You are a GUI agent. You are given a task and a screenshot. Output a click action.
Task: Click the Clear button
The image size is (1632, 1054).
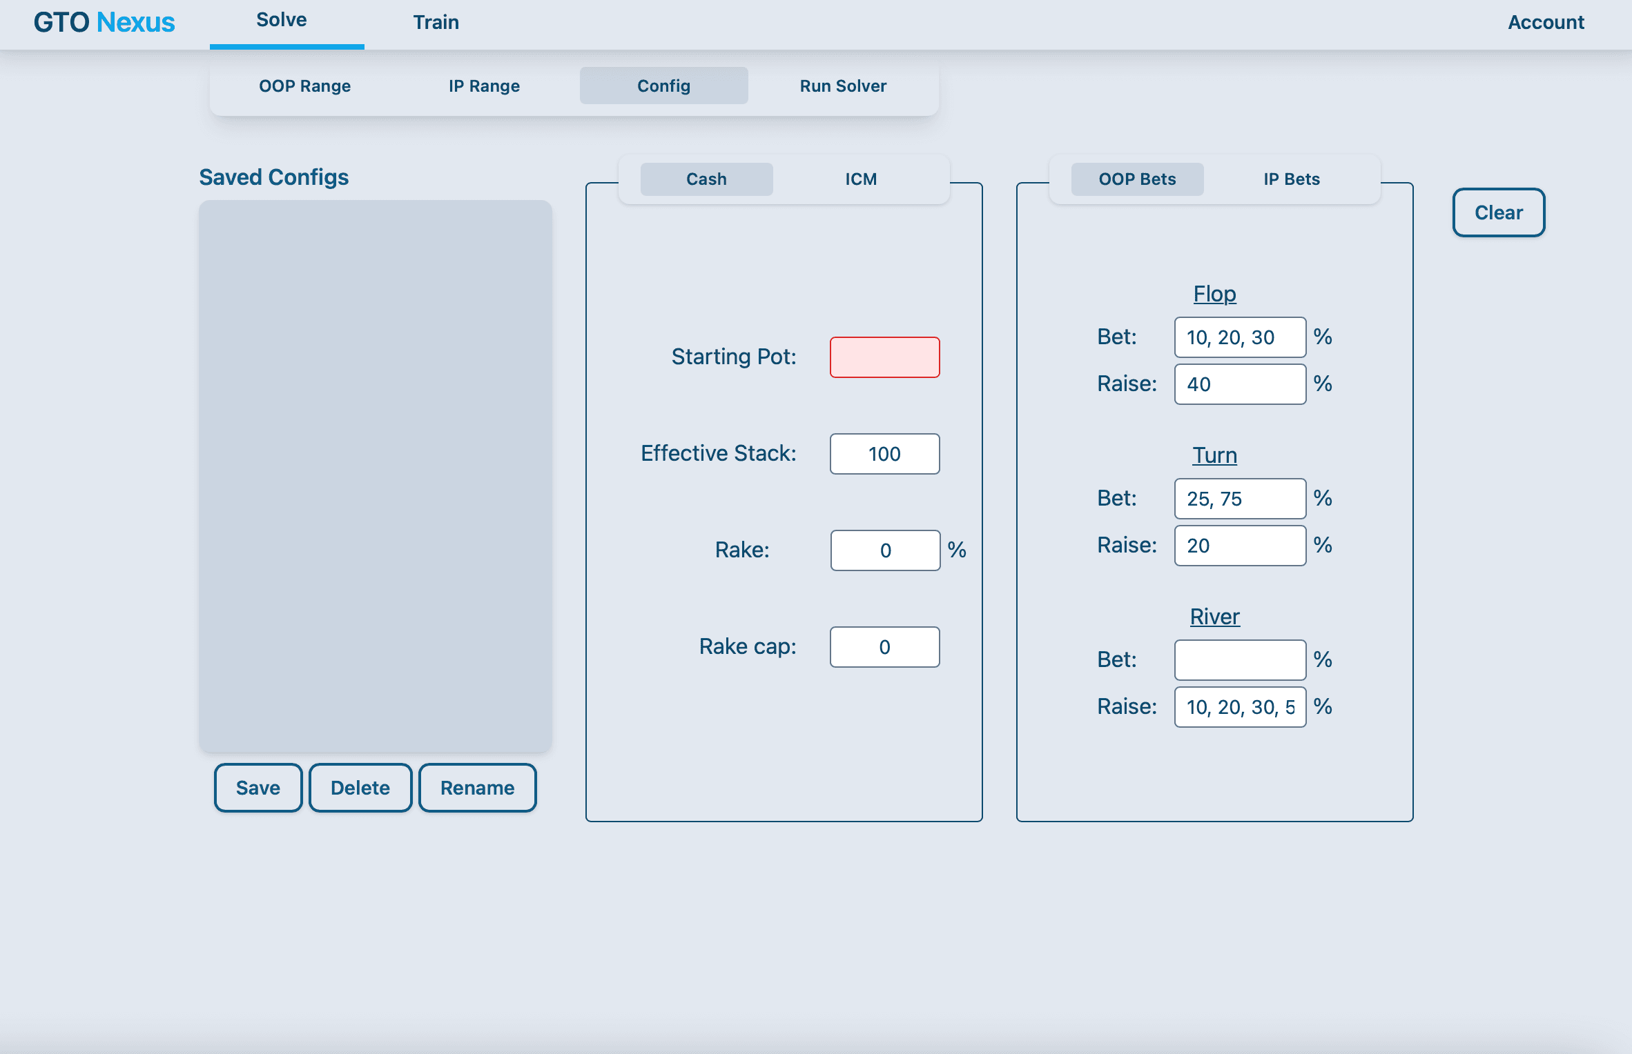(1498, 212)
